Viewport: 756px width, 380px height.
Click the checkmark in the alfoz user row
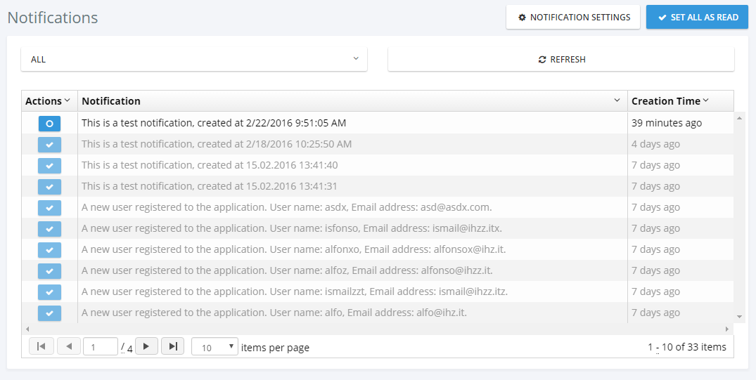(50, 271)
